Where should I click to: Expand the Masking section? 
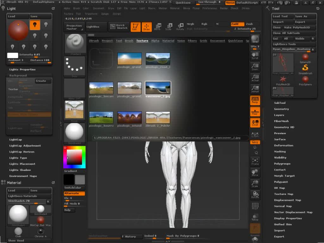tap(280, 152)
